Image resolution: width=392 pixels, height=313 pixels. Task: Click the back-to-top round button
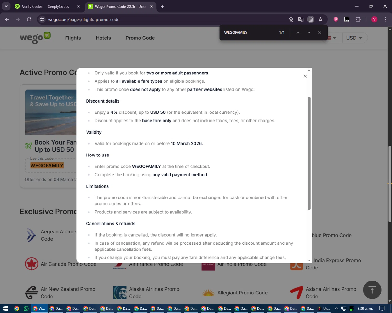(x=372, y=290)
